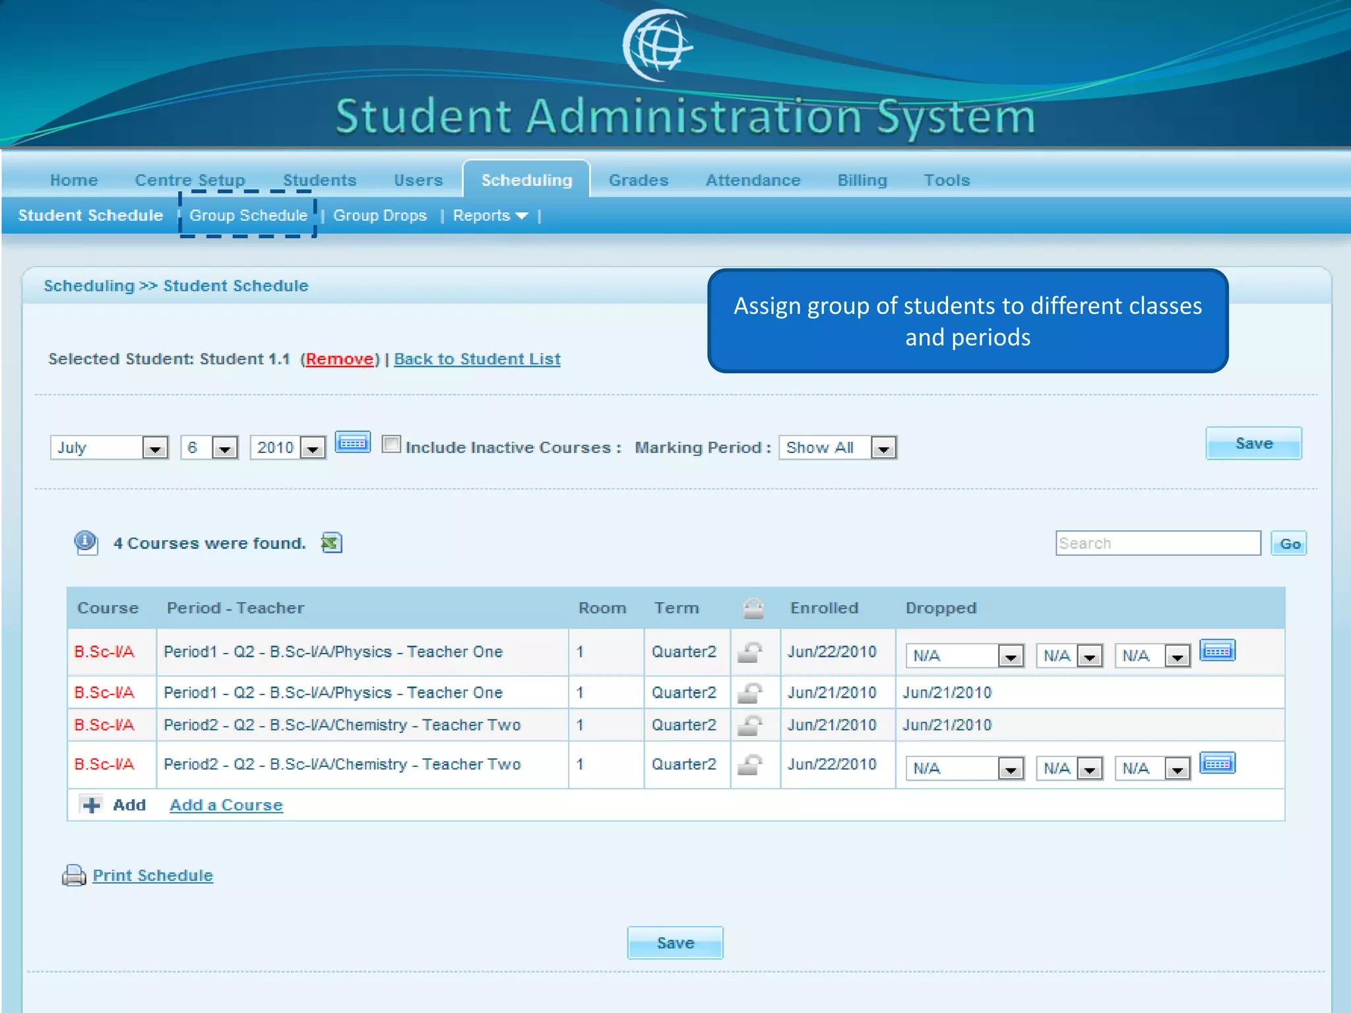The height and width of the screenshot is (1013, 1351).
Task: Click the Room column header
Action: click(602, 608)
